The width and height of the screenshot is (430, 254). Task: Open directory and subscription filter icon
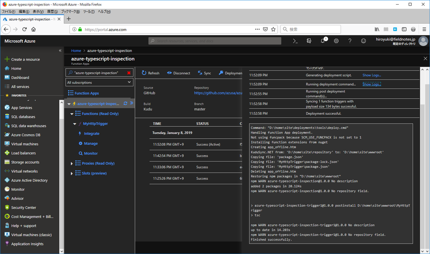click(x=309, y=41)
